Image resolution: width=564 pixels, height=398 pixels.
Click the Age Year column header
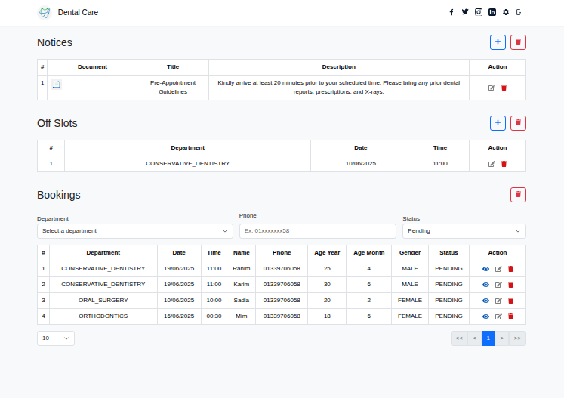[327, 252]
